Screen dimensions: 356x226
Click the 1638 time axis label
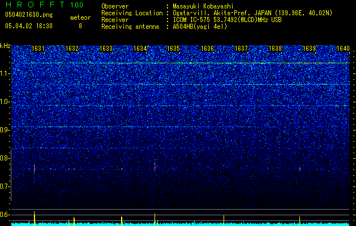click(276, 49)
